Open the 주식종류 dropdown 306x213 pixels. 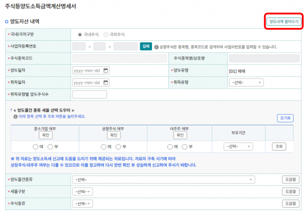coord(83,203)
